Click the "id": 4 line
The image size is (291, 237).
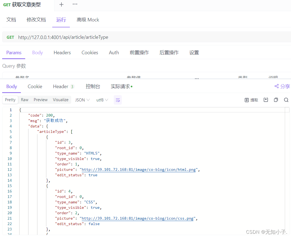click(x=64, y=191)
